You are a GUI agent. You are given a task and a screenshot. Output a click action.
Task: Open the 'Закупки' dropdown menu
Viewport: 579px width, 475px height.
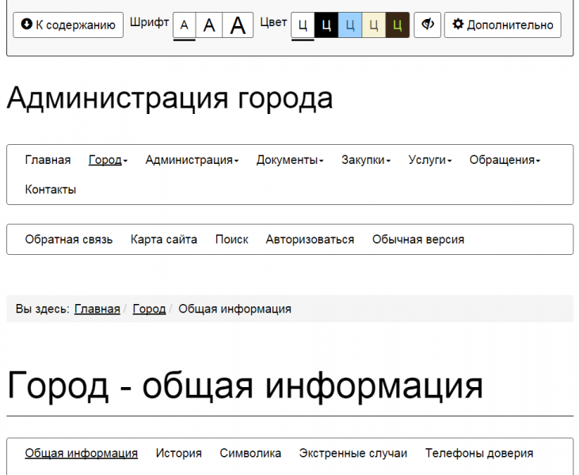366,160
